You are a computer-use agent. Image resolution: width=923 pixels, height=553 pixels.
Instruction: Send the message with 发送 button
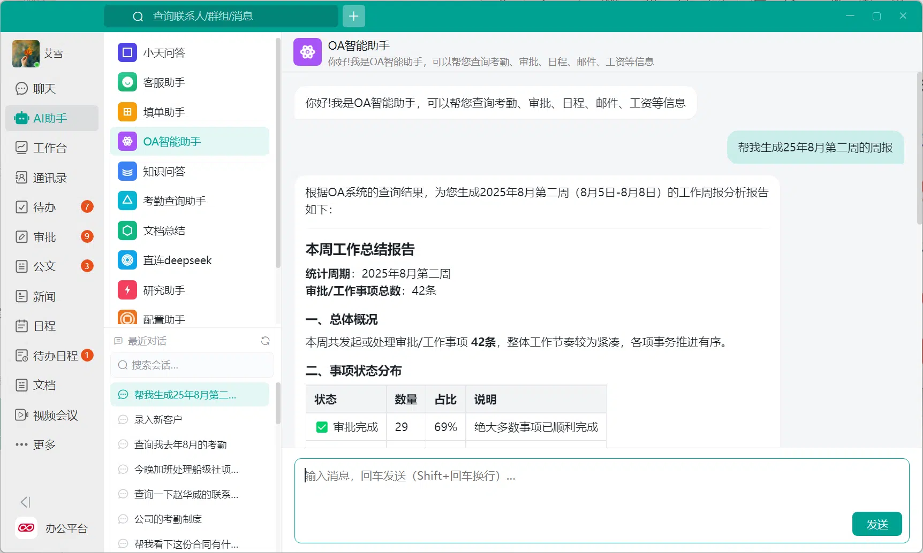click(877, 524)
